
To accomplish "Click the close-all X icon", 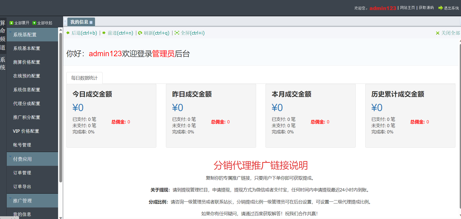I will tap(438, 33).
